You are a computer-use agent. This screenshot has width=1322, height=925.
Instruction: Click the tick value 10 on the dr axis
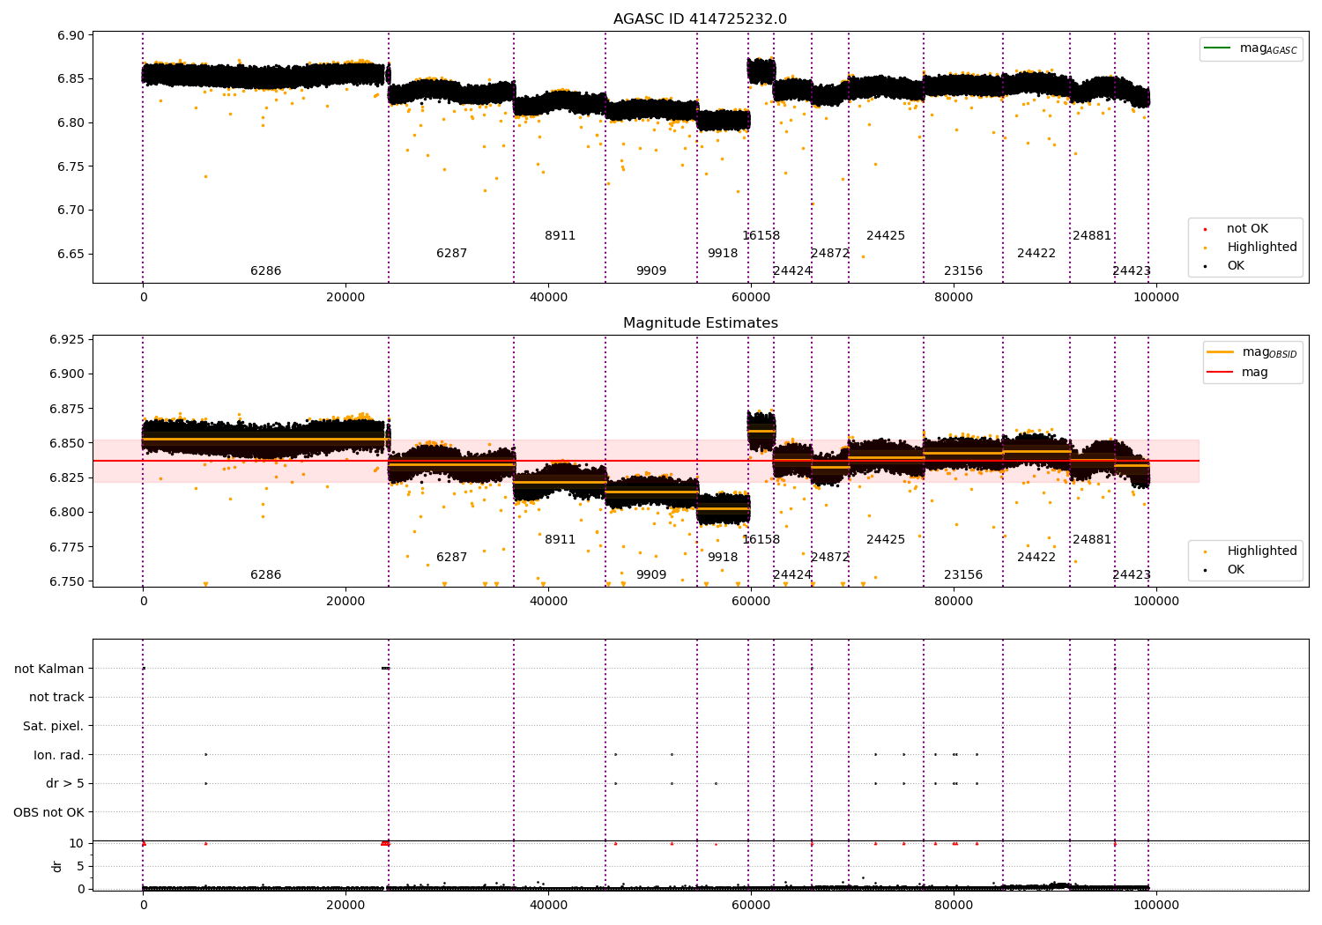point(78,844)
